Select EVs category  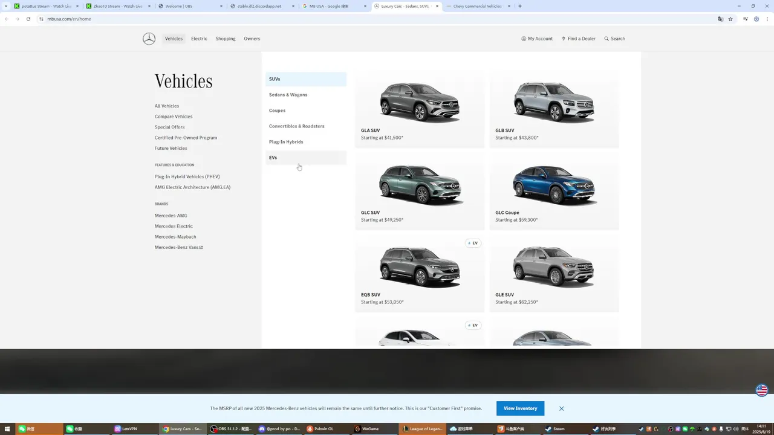(x=306, y=158)
